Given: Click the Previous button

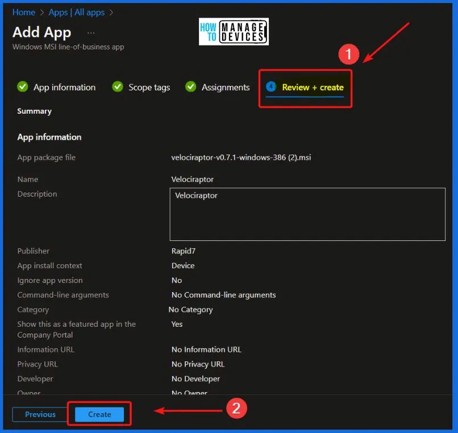Looking at the screenshot, I should point(40,414).
